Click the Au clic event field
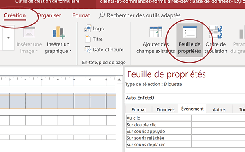Image resolution: width=245 pixels, height=152 pixels. (x=218, y=118)
